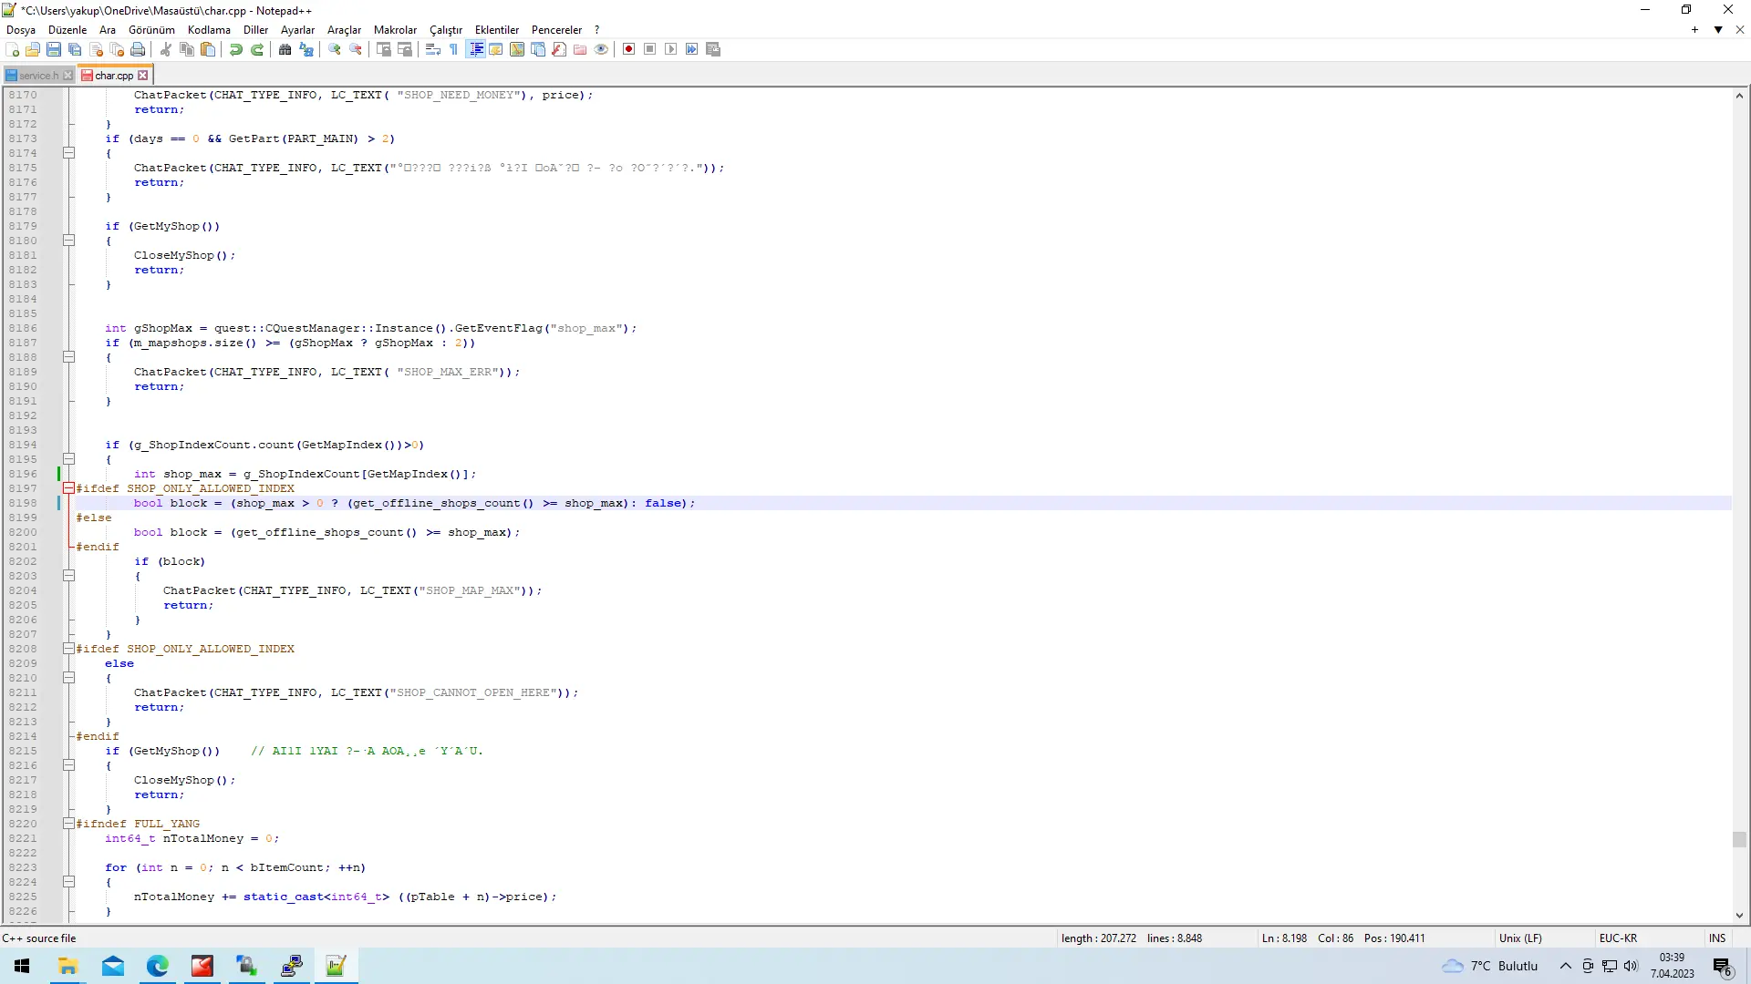
Task: Launch Microsoft Edge from the taskbar
Action: pos(157,966)
